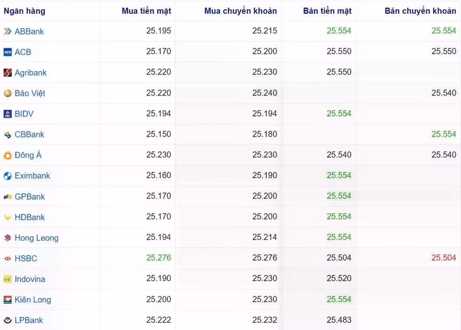This screenshot has height=330, width=461.
Task: Click the CBBank logo icon
Action: pos(7,135)
